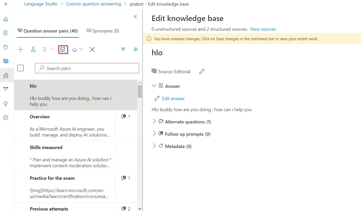
Task: Click the Save changes floppy disk icon
Action: [x=63, y=49]
